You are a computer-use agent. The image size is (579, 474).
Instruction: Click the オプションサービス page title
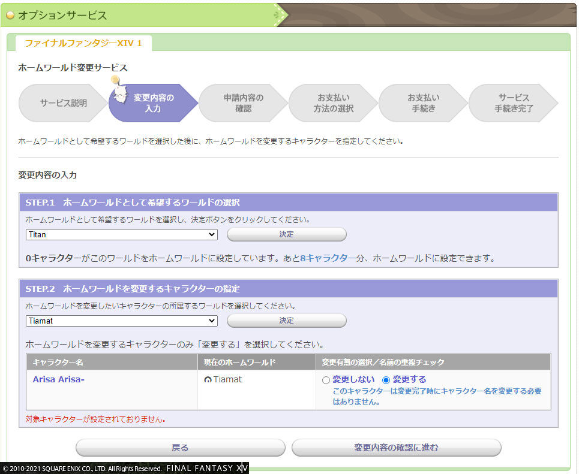click(x=62, y=16)
